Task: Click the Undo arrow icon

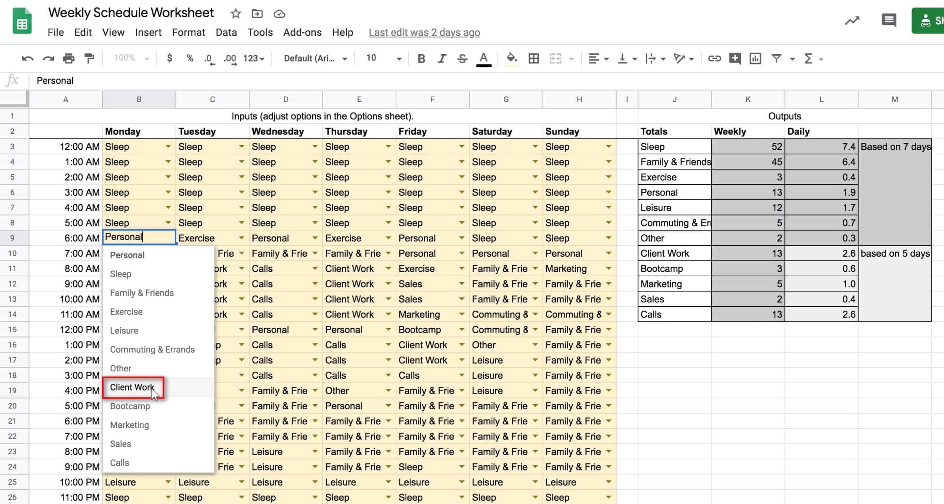Action: coord(28,59)
